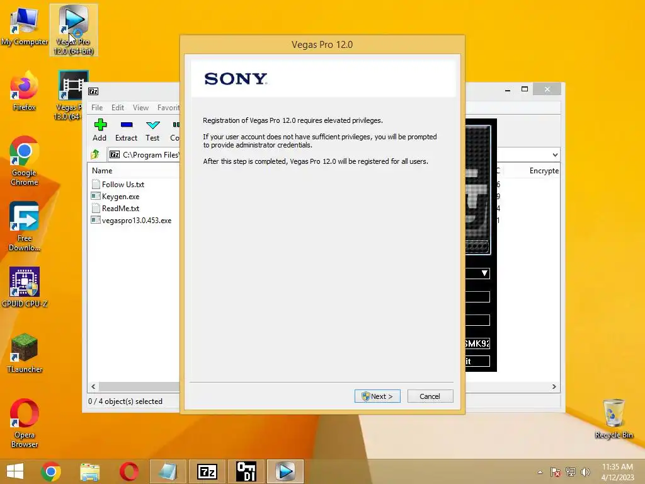Image resolution: width=645 pixels, height=484 pixels.
Task: Click Next in Vegas Pro registration dialog
Action: (x=377, y=396)
